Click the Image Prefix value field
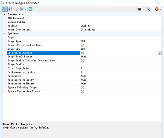Screen dimensions: 164x138 (x=121, y=64)
